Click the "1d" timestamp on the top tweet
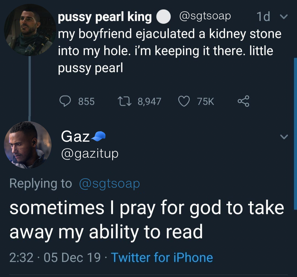Image resolution: width=297 pixels, height=277 pixels. 263,17
